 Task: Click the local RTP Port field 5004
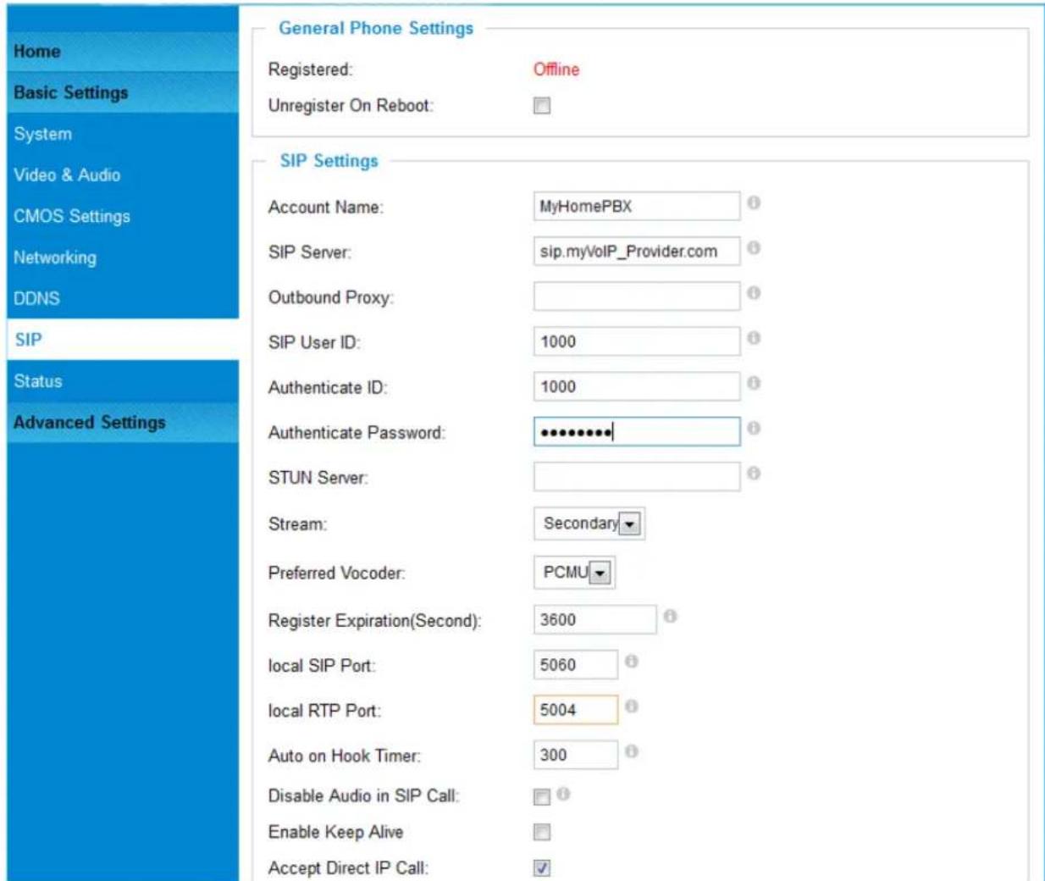pyautogui.click(x=576, y=710)
